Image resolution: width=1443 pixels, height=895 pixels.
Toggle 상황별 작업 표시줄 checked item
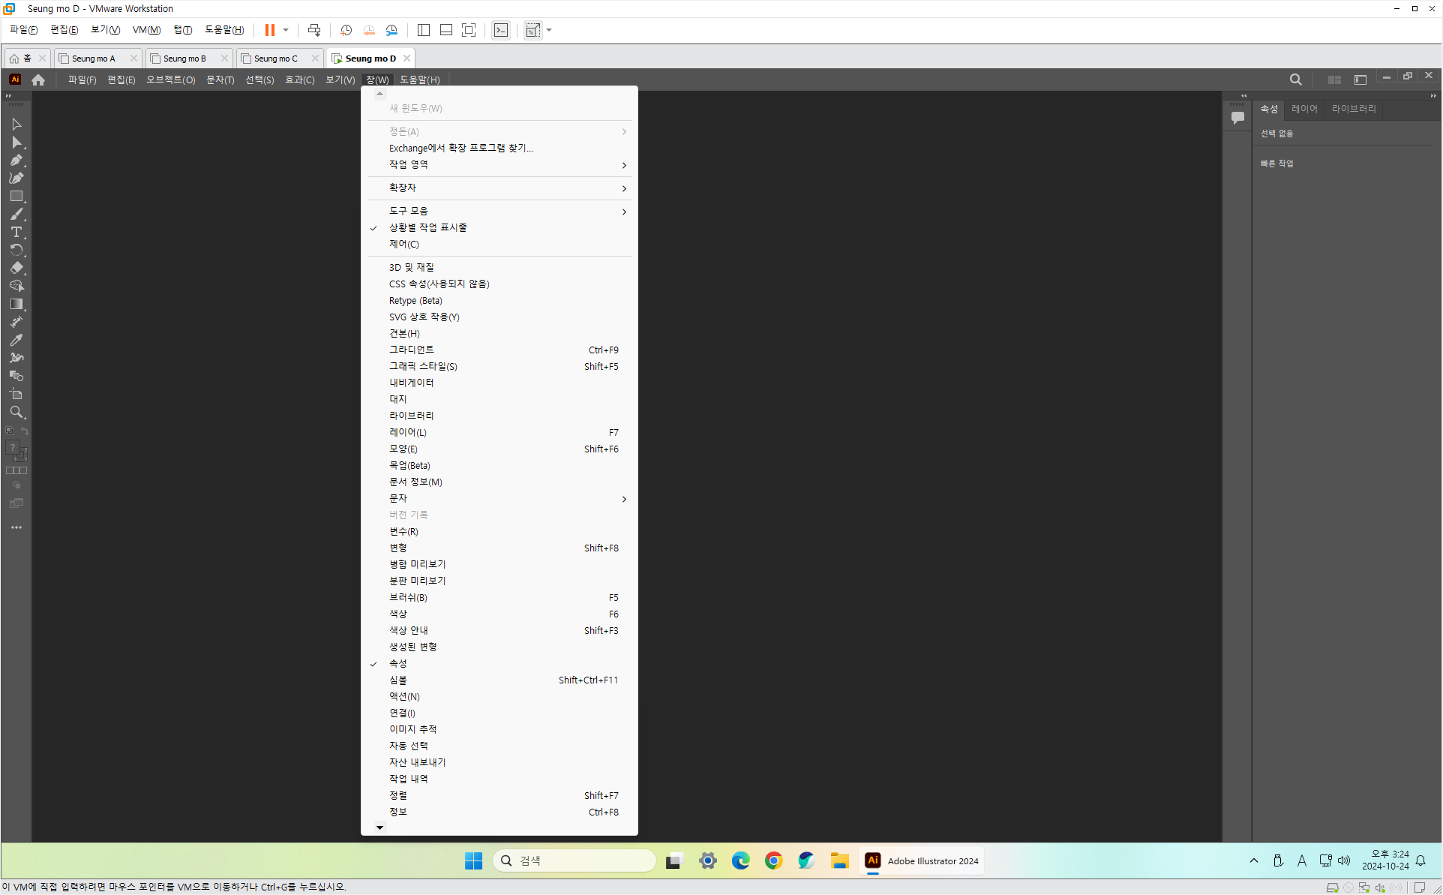tap(427, 227)
